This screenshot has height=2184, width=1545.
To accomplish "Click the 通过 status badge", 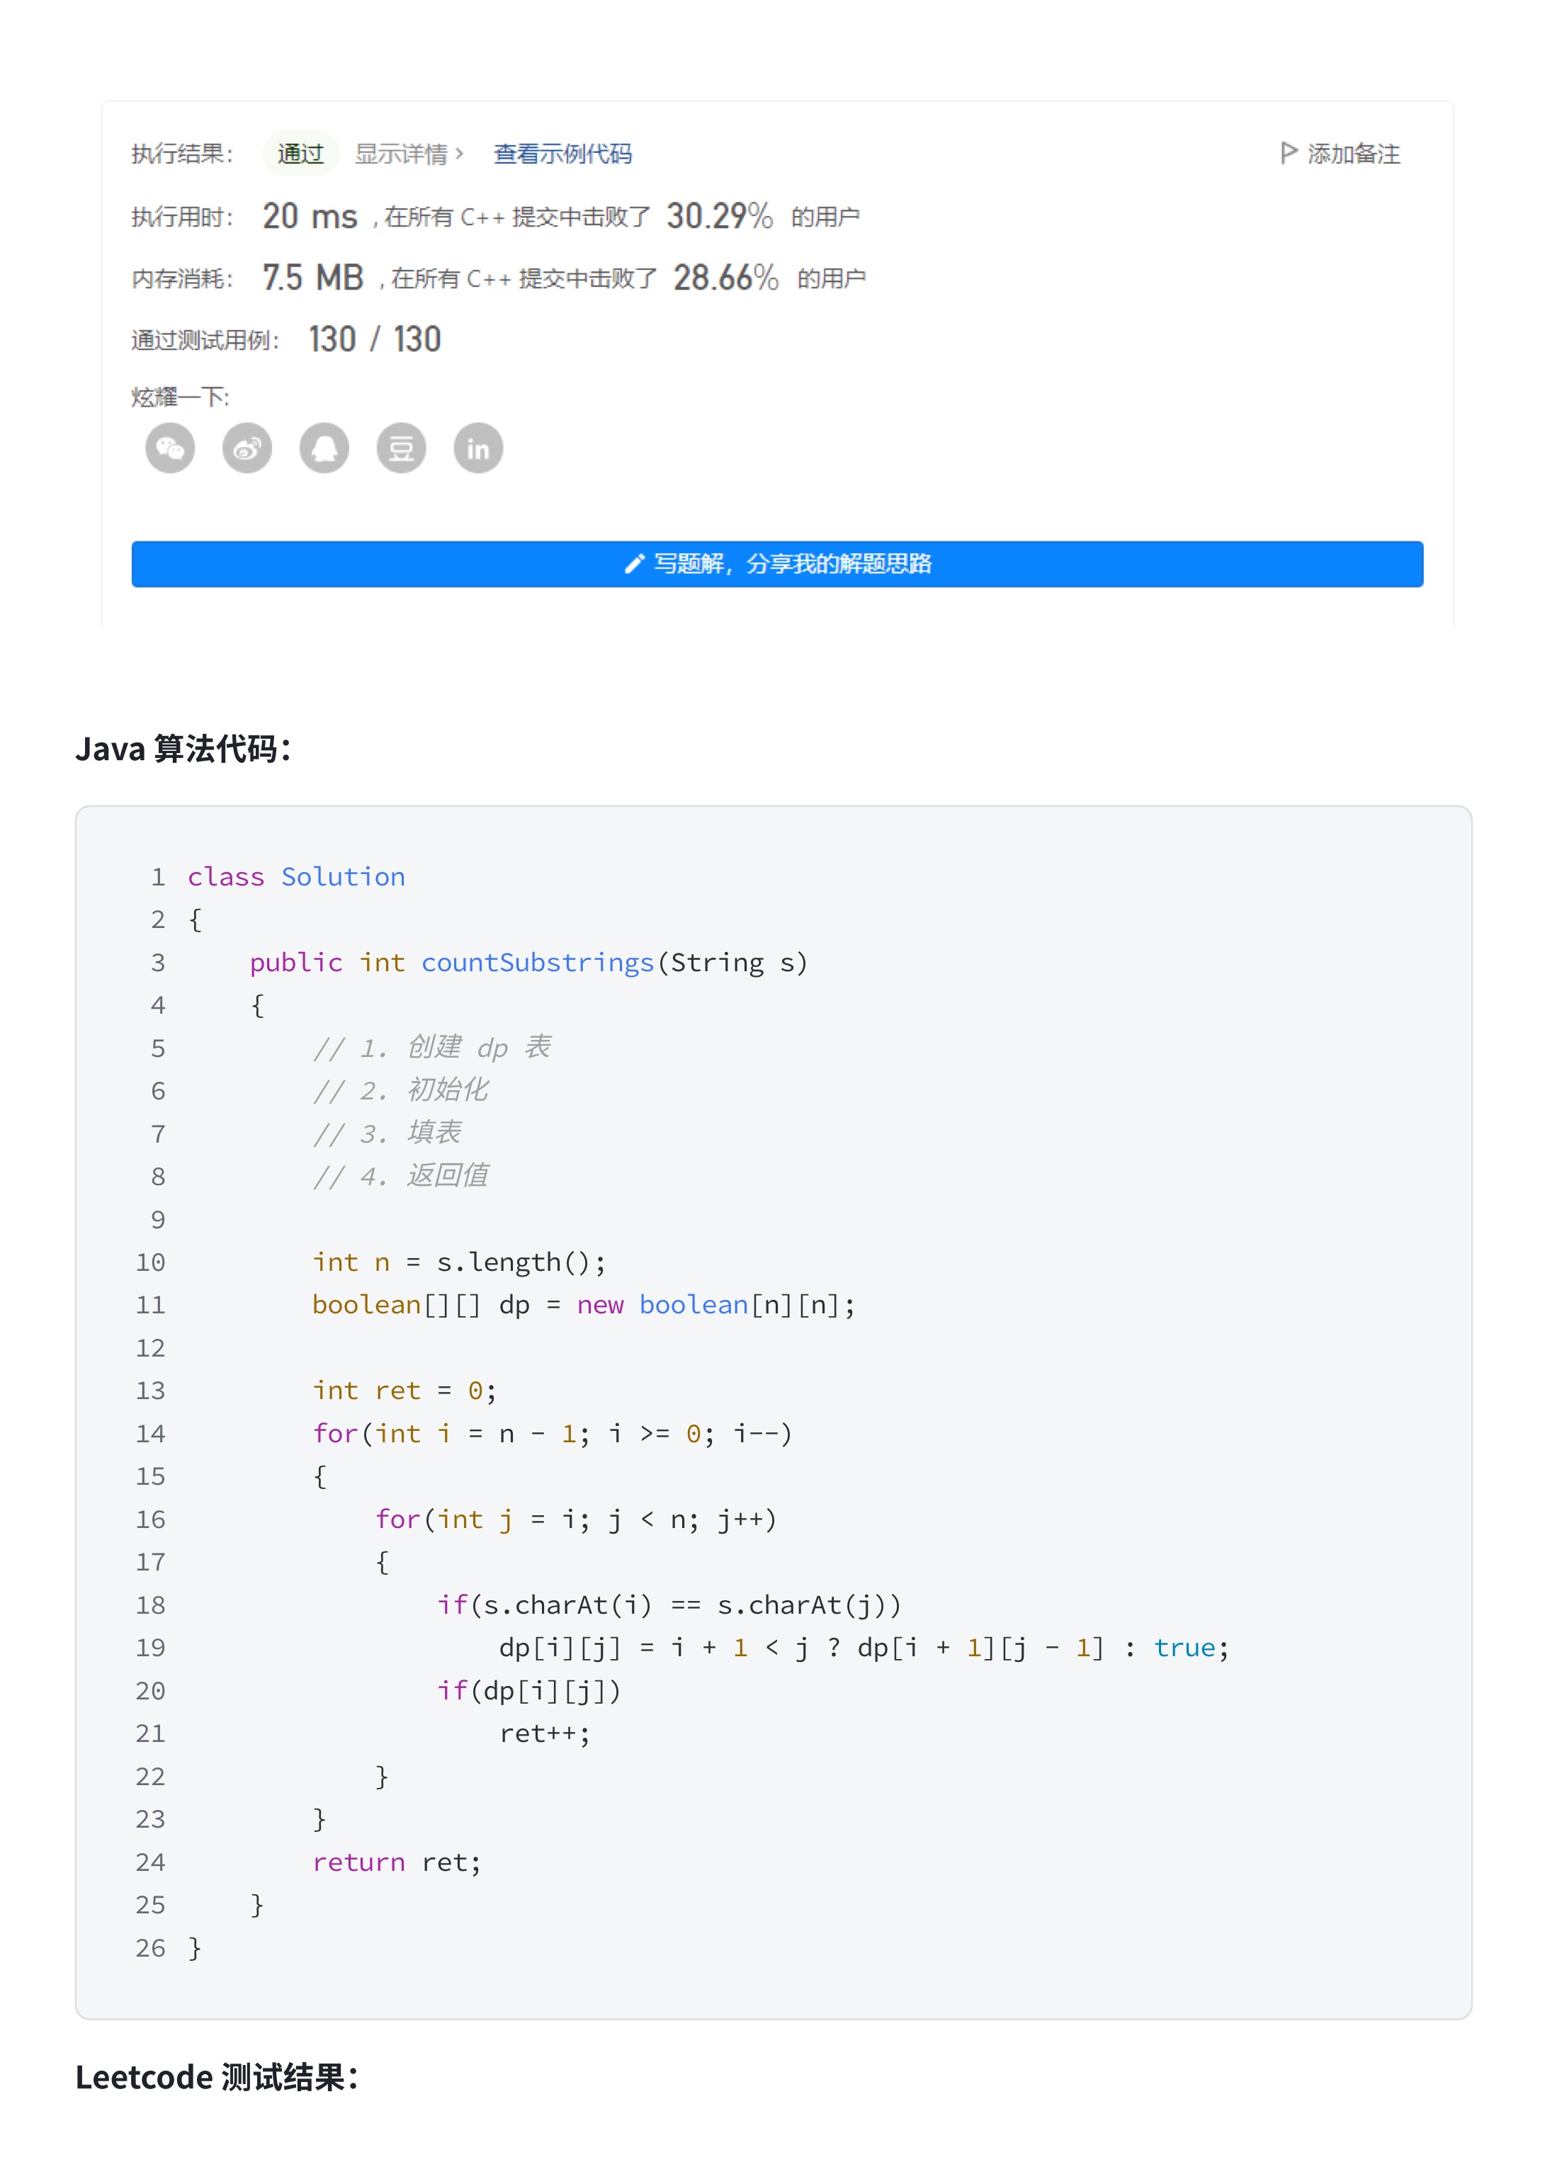I will click(x=300, y=154).
